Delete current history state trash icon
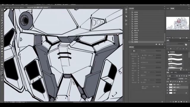This screenshot has width=190, height=107. (x=162, y=44)
